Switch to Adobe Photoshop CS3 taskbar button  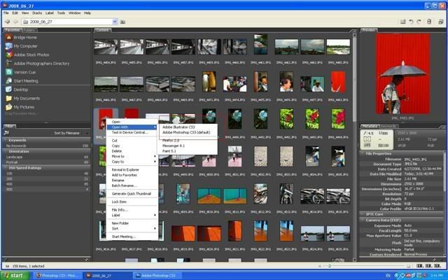click(158, 276)
